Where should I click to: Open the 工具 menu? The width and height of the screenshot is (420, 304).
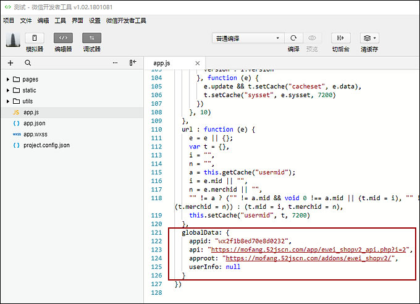(61, 20)
